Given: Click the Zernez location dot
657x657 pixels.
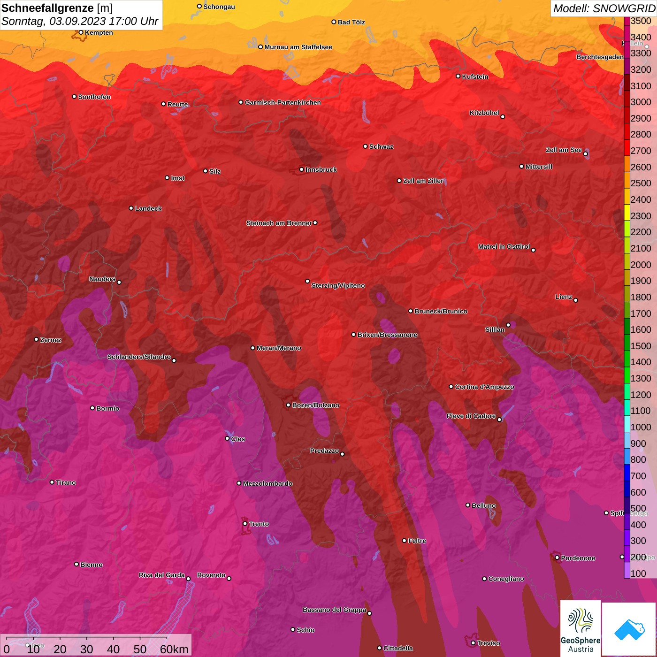Looking at the screenshot, I should pos(36,339).
